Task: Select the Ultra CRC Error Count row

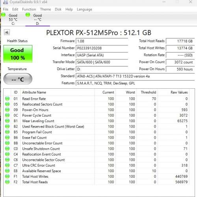Action: click(97, 165)
